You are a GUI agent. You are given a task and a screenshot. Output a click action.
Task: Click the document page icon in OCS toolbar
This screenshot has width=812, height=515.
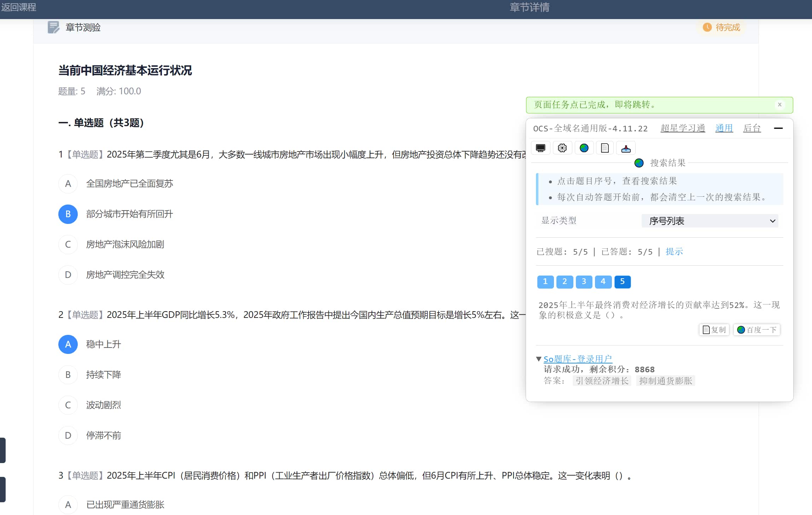pyautogui.click(x=605, y=148)
